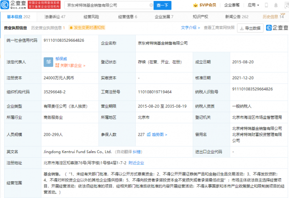Select industry value 商务服务业
289x198 pixels.
click(x=53, y=117)
